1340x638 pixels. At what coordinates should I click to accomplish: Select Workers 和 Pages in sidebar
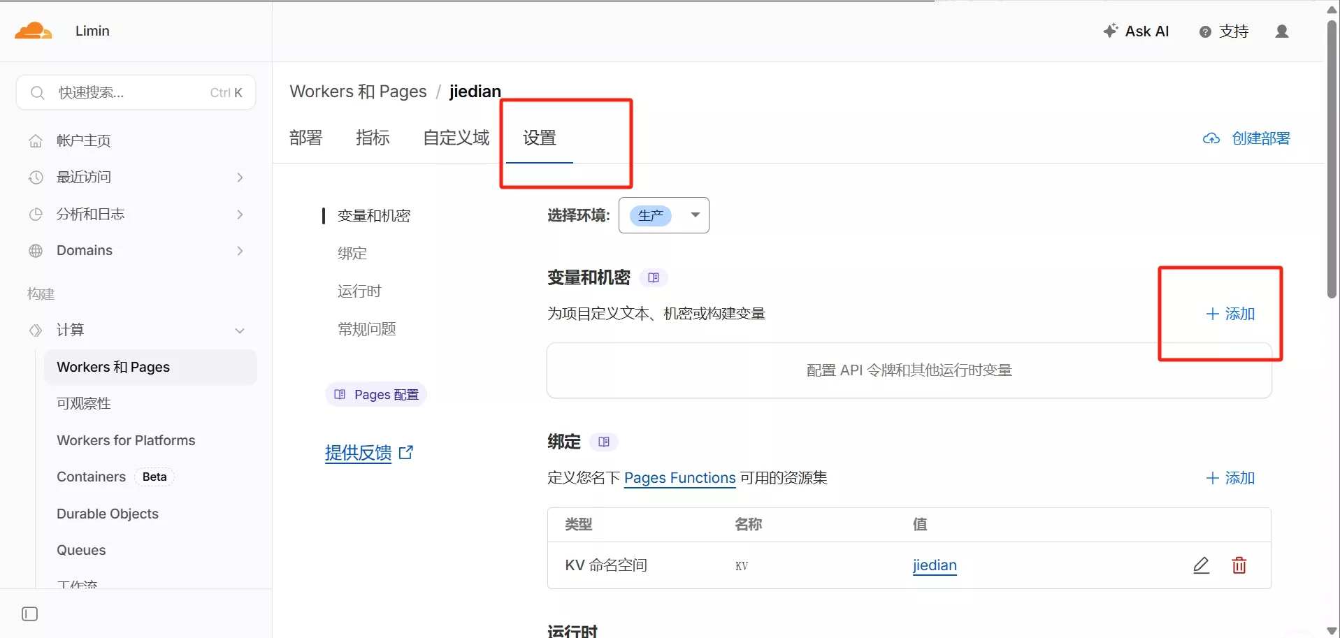pos(150,368)
